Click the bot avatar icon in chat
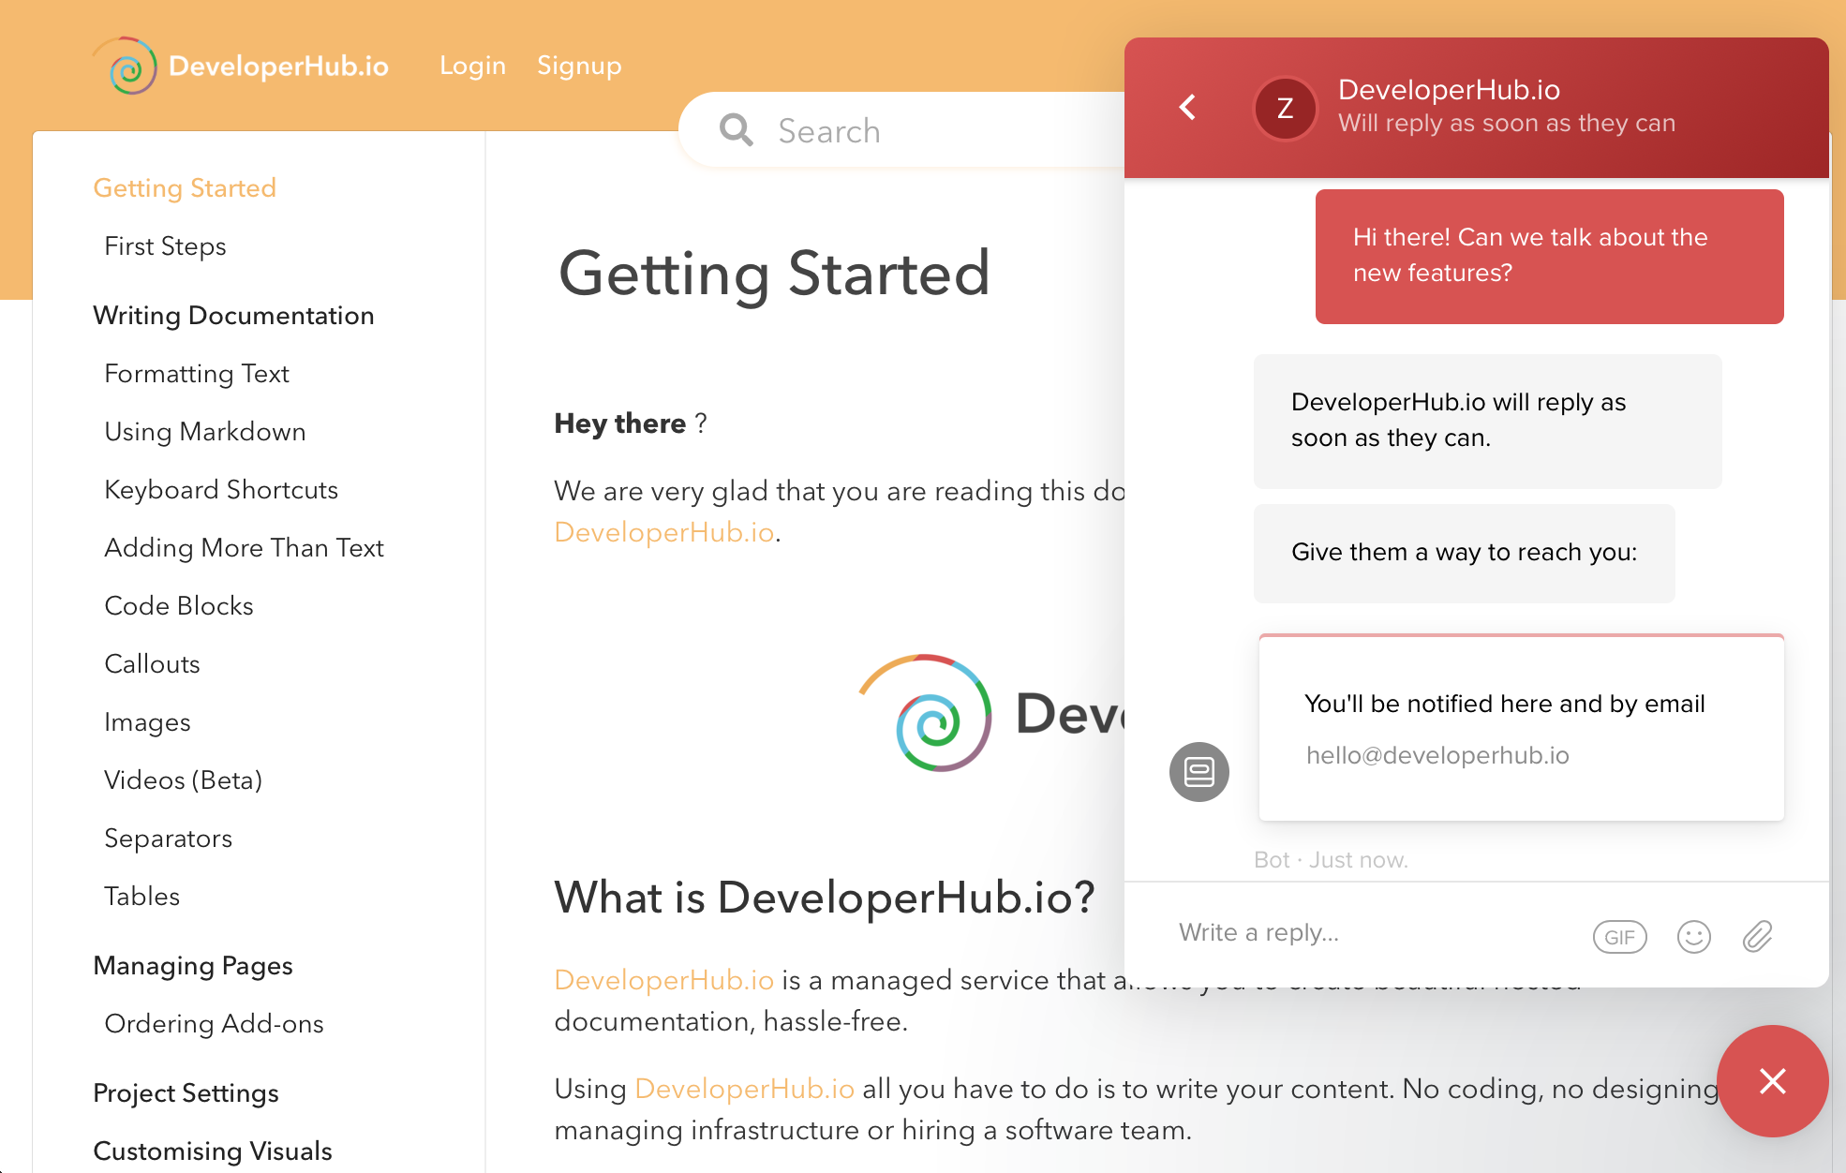Image resolution: width=1846 pixels, height=1173 pixels. (x=1198, y=772)
